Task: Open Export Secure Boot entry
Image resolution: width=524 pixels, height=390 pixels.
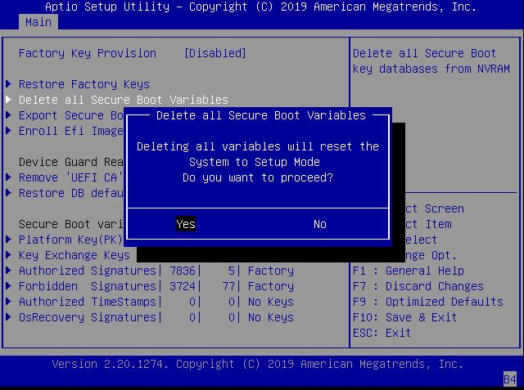Action: pyautogui.click(x=71, y=115)
